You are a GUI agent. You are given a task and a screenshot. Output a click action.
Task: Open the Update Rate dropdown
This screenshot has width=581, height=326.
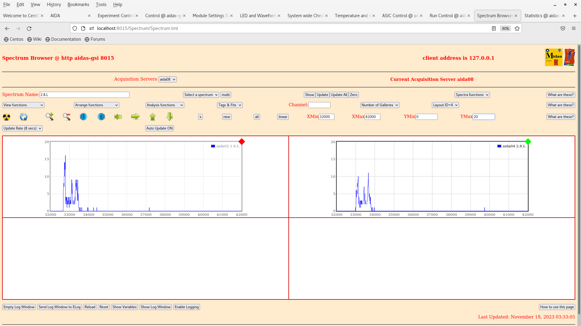coord(22,128)
